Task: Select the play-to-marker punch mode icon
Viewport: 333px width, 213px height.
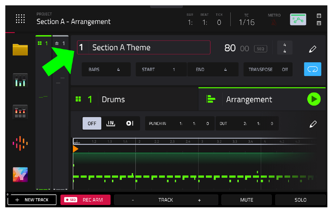Action: click(x=129, y=124)
